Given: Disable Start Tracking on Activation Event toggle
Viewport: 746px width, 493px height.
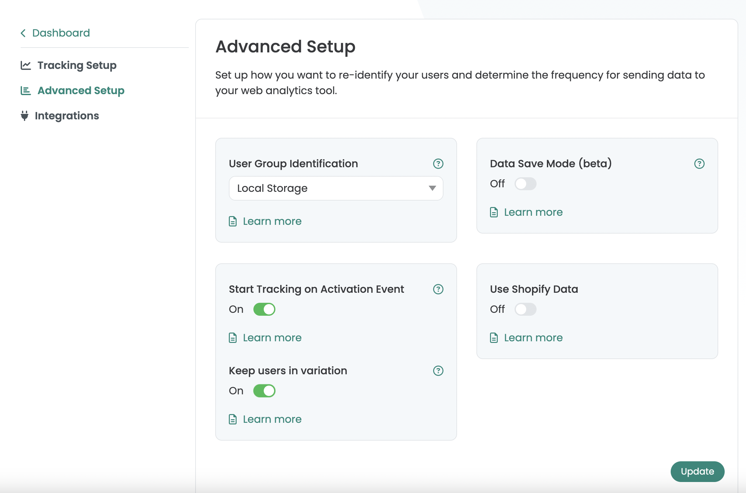Looking at the screenshot, I should [x=264, y=309].
